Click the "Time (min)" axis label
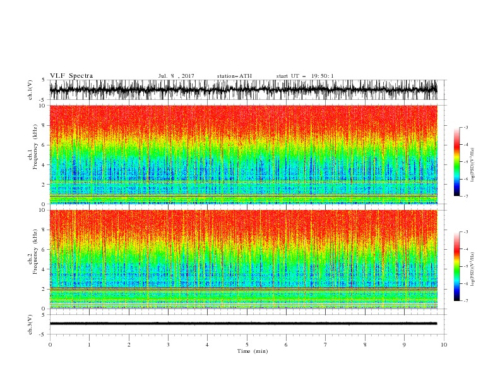Screen dimensions: 500x387 (253, 351)
